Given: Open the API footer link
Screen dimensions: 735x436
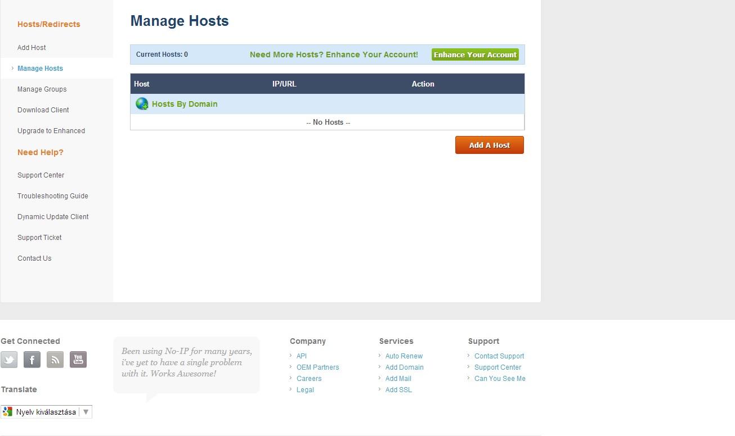Looking at the screenshot, I should click(302, 356).
